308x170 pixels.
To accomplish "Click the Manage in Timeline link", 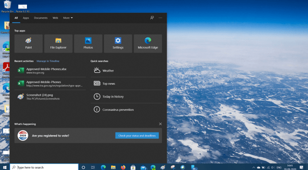I will [x=48, y=61].
